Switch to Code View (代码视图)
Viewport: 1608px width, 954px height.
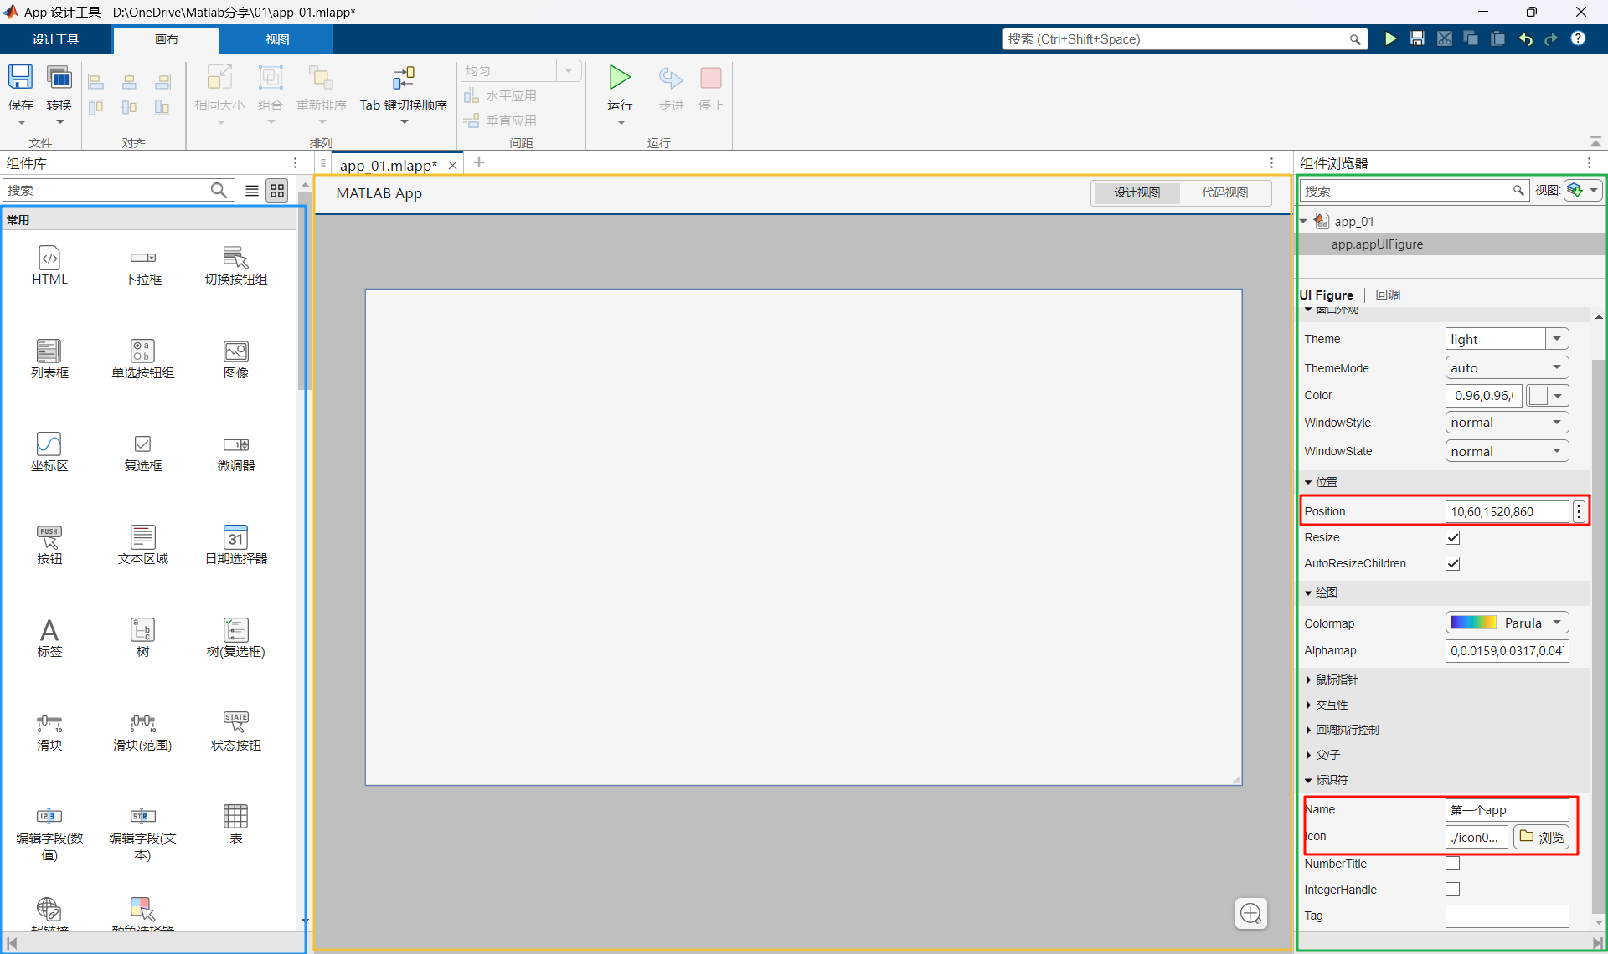[x=1224, y=192]
